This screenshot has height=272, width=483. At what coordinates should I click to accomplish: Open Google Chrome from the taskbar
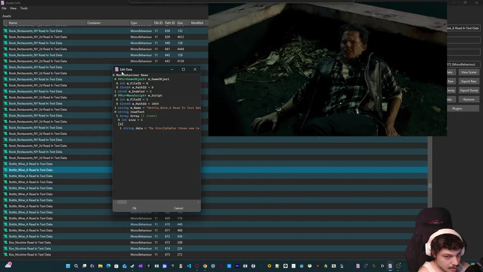tap(205, 266)
